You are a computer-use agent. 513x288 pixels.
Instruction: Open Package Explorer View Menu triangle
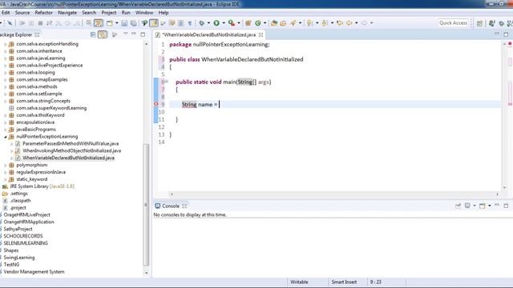coord(126,34)
